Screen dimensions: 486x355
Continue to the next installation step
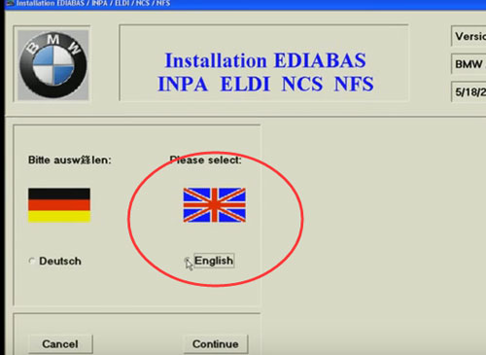tap(216, 344)
